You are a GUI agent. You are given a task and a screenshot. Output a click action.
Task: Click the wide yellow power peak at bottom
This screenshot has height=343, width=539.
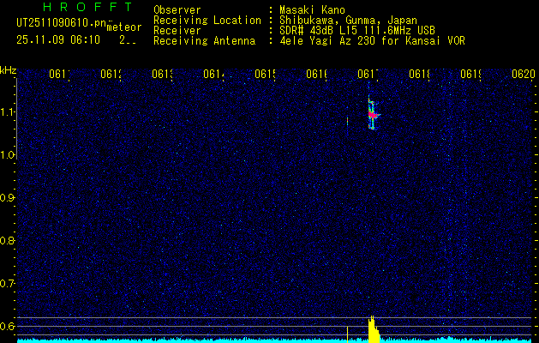374,329
